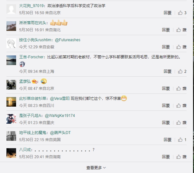Like the comment by 淅淅落雨在炕头
The image size is (194, 173).
click(x=181, y=30)
